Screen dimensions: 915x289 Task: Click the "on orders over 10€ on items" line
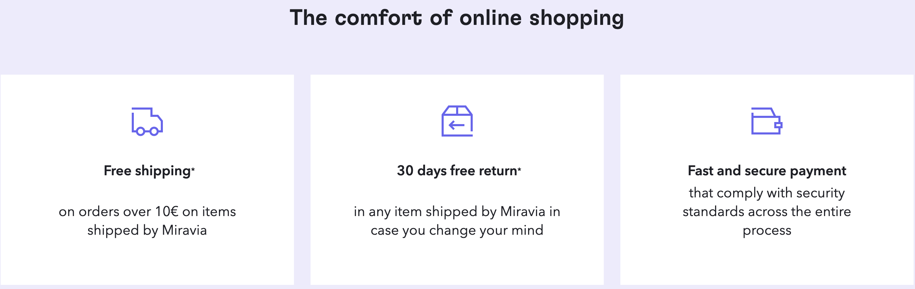coord(147,212)
